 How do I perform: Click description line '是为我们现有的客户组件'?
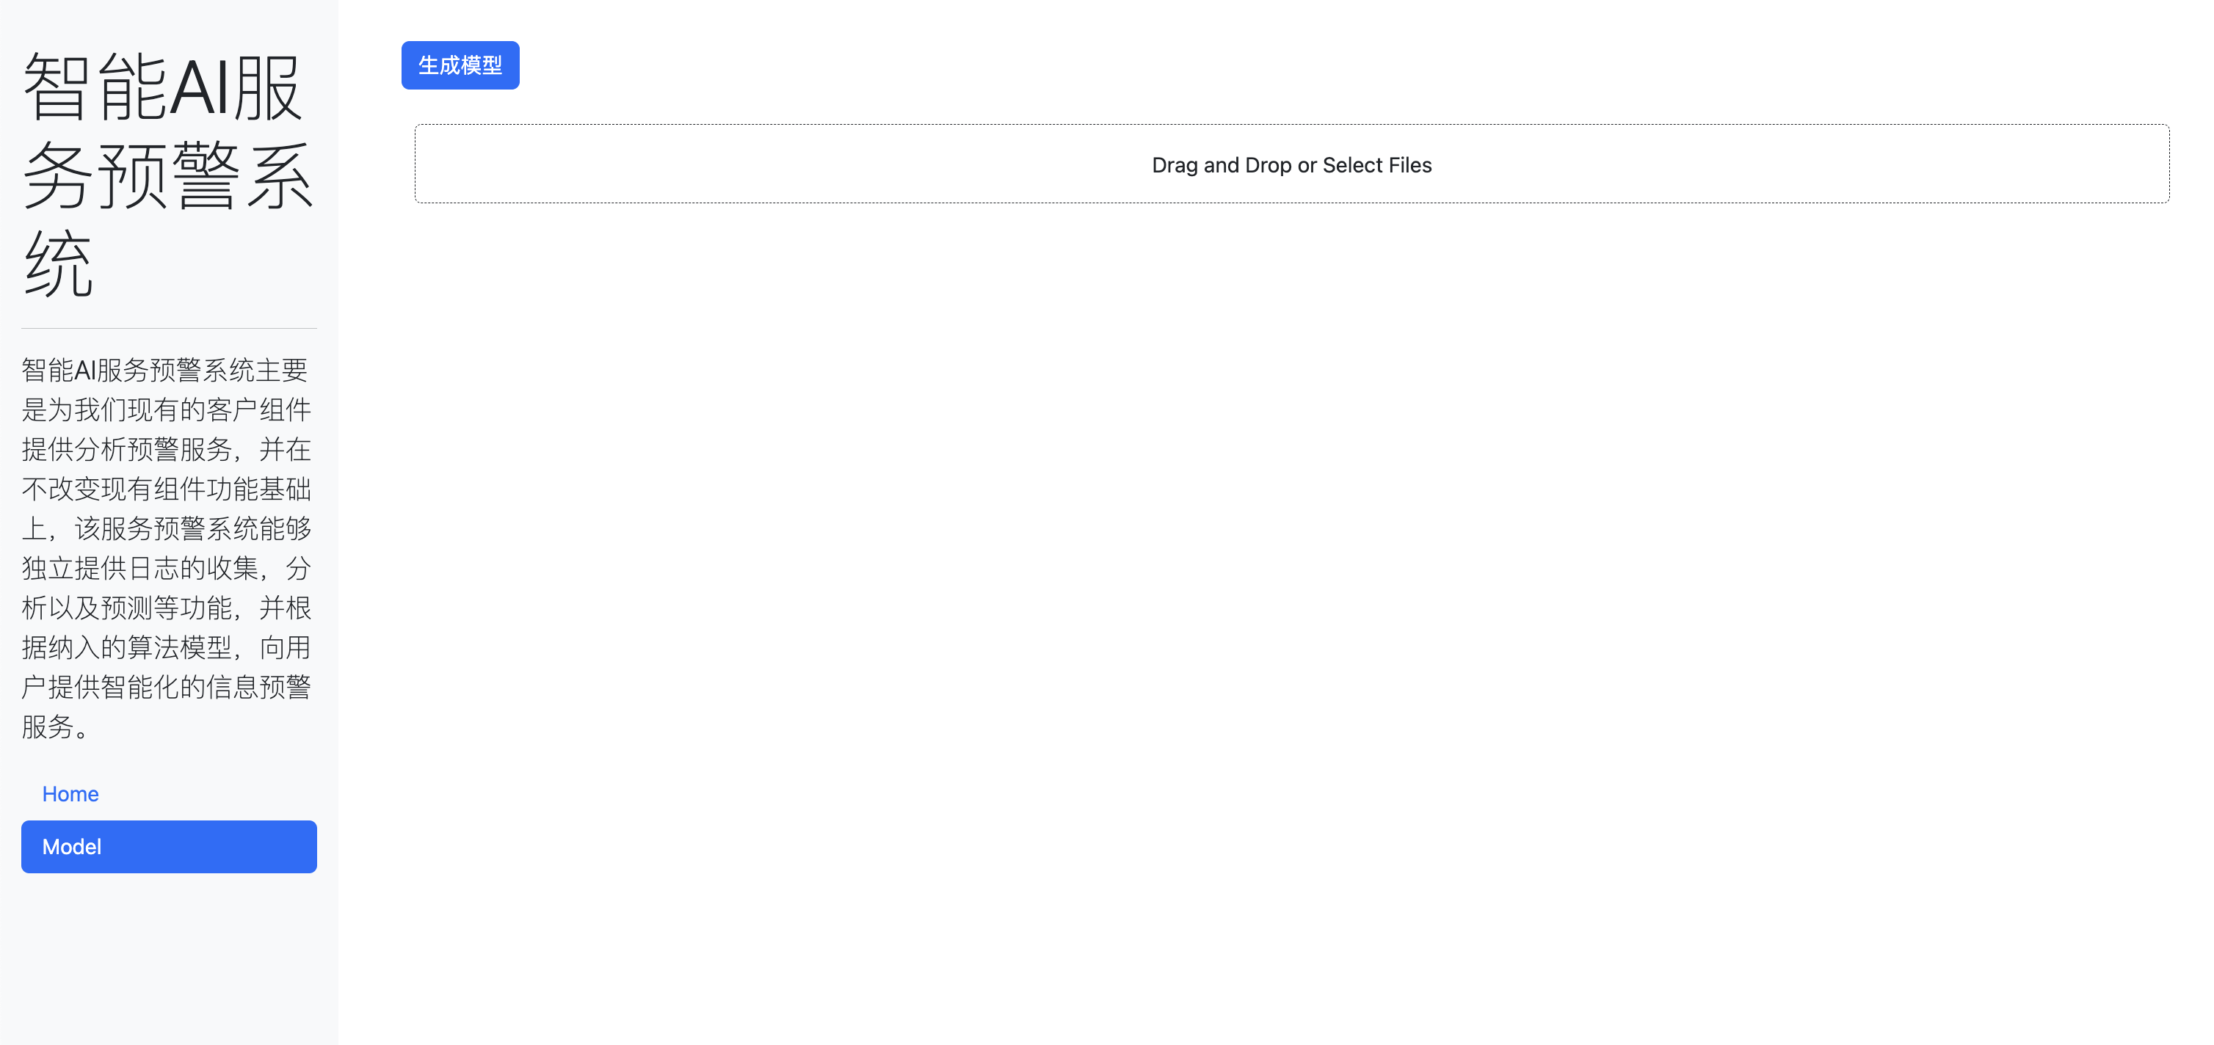[166, 410]
